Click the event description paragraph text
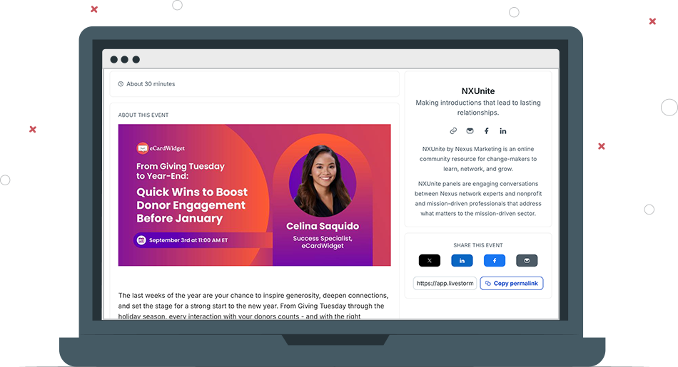 (253, 306)
